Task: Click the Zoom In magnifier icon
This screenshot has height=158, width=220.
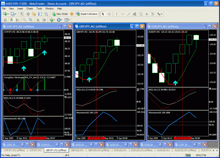Action: [24, 20]
